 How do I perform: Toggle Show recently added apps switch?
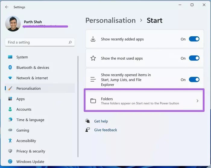(x=194, y=39)
